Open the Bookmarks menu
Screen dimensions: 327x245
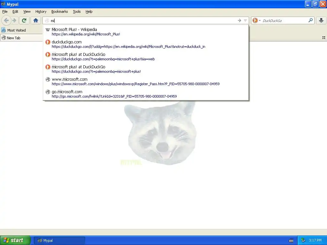point(59,11)
